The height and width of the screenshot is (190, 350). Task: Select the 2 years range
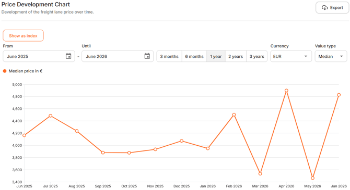pos(236,56)
